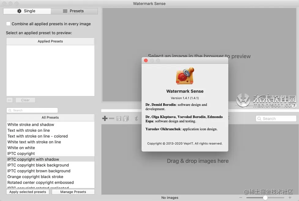Click the No images status text
Viewport: 299px width, 201px height.
170,198
